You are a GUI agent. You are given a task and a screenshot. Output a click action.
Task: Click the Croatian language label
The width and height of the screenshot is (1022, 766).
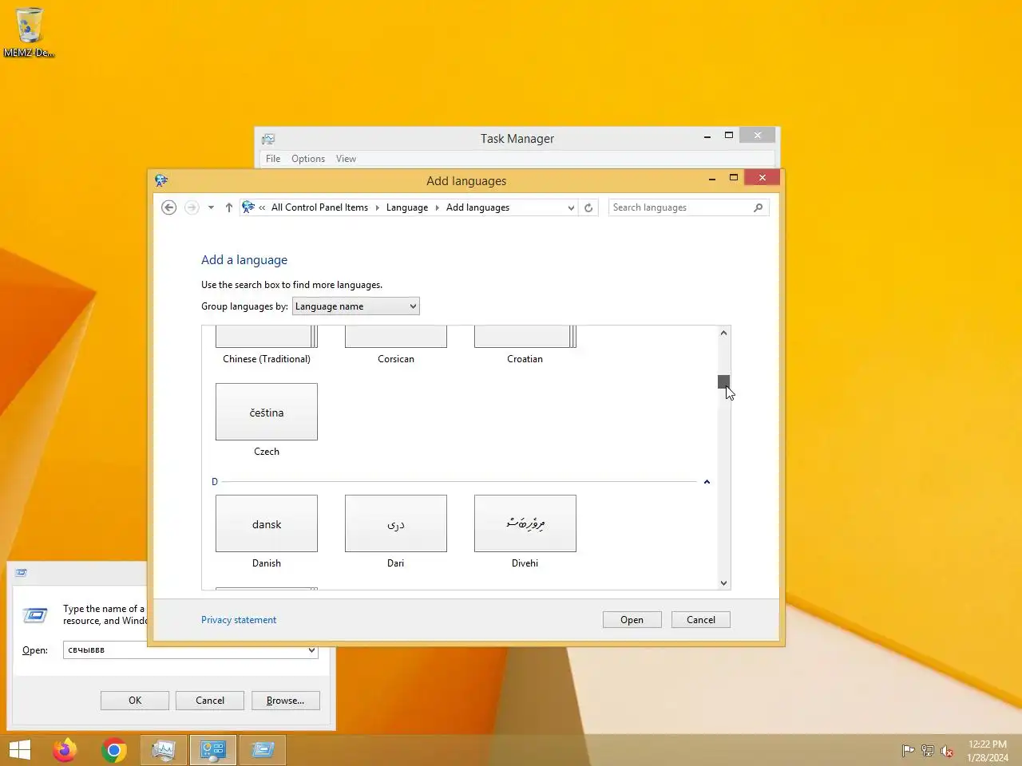pos(525,359)
